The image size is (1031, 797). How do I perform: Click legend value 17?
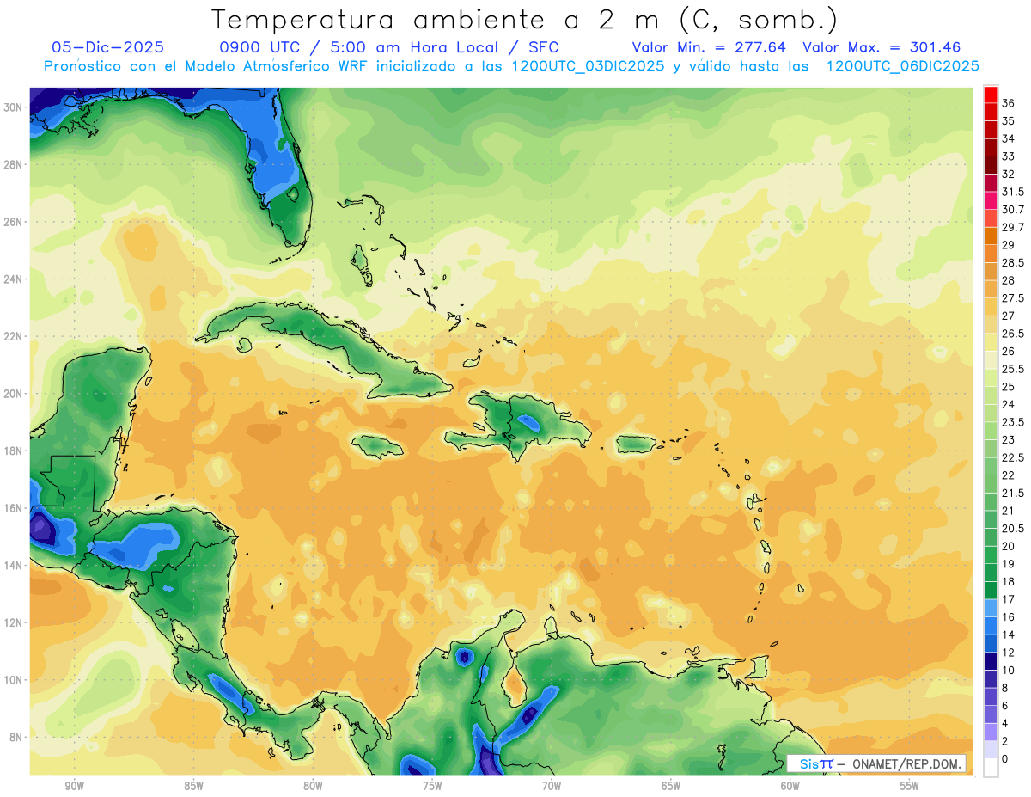1009,599
